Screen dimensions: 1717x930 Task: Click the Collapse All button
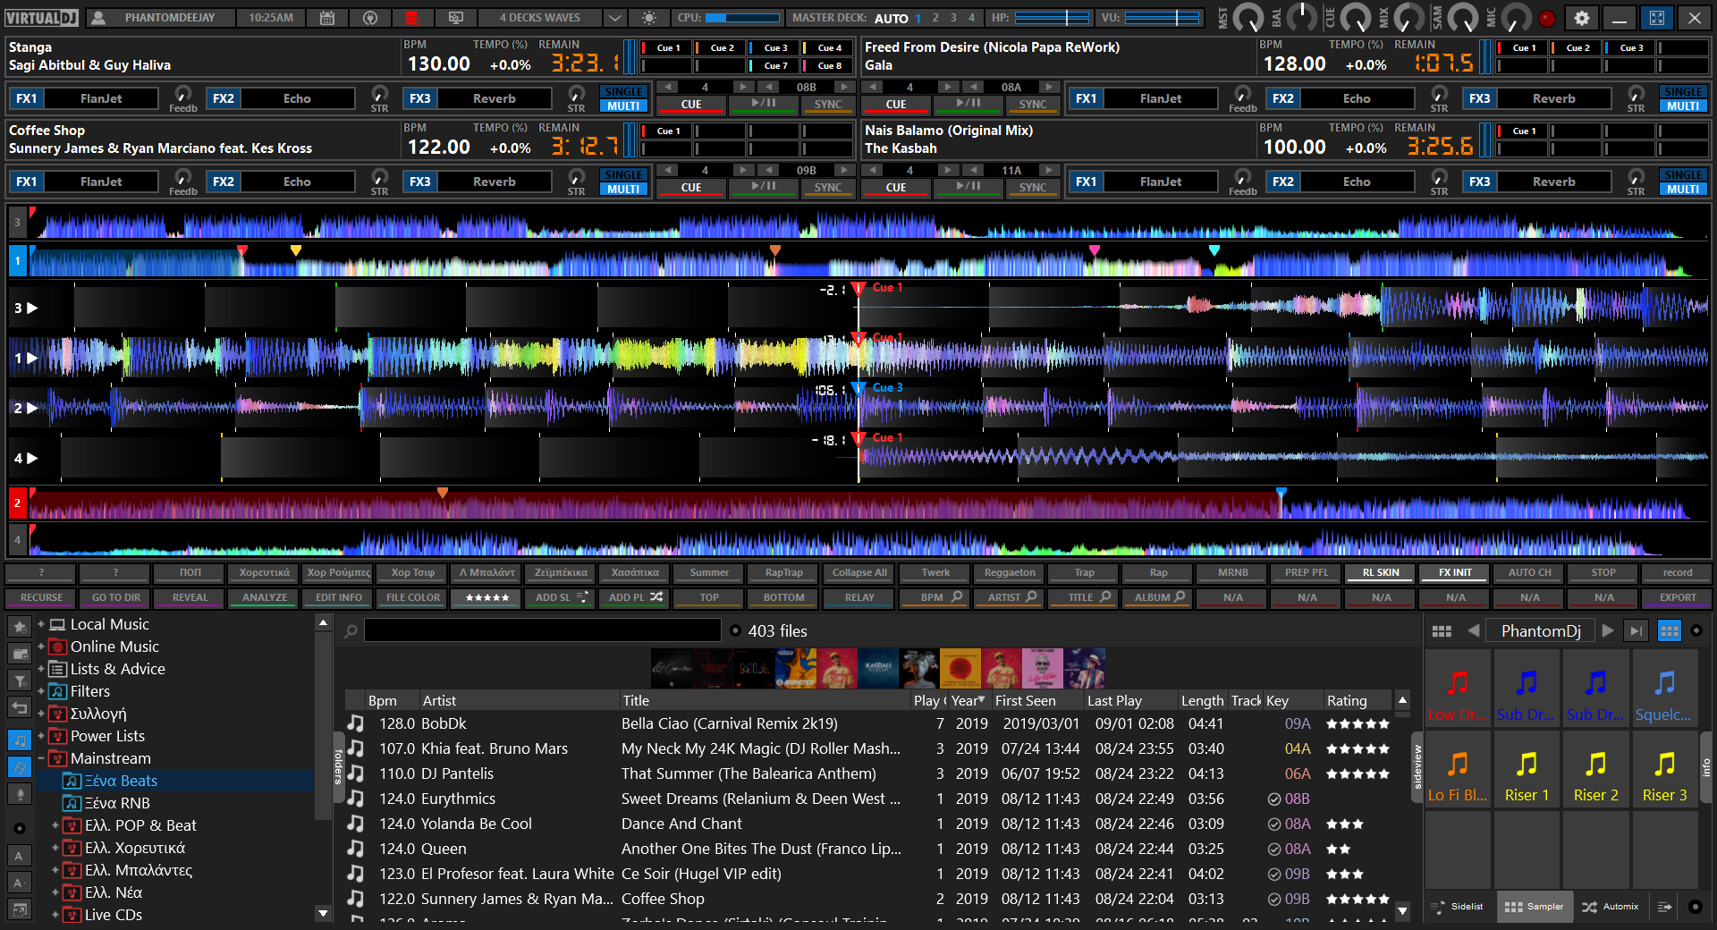pyautogui.click(x=859, y=572)
